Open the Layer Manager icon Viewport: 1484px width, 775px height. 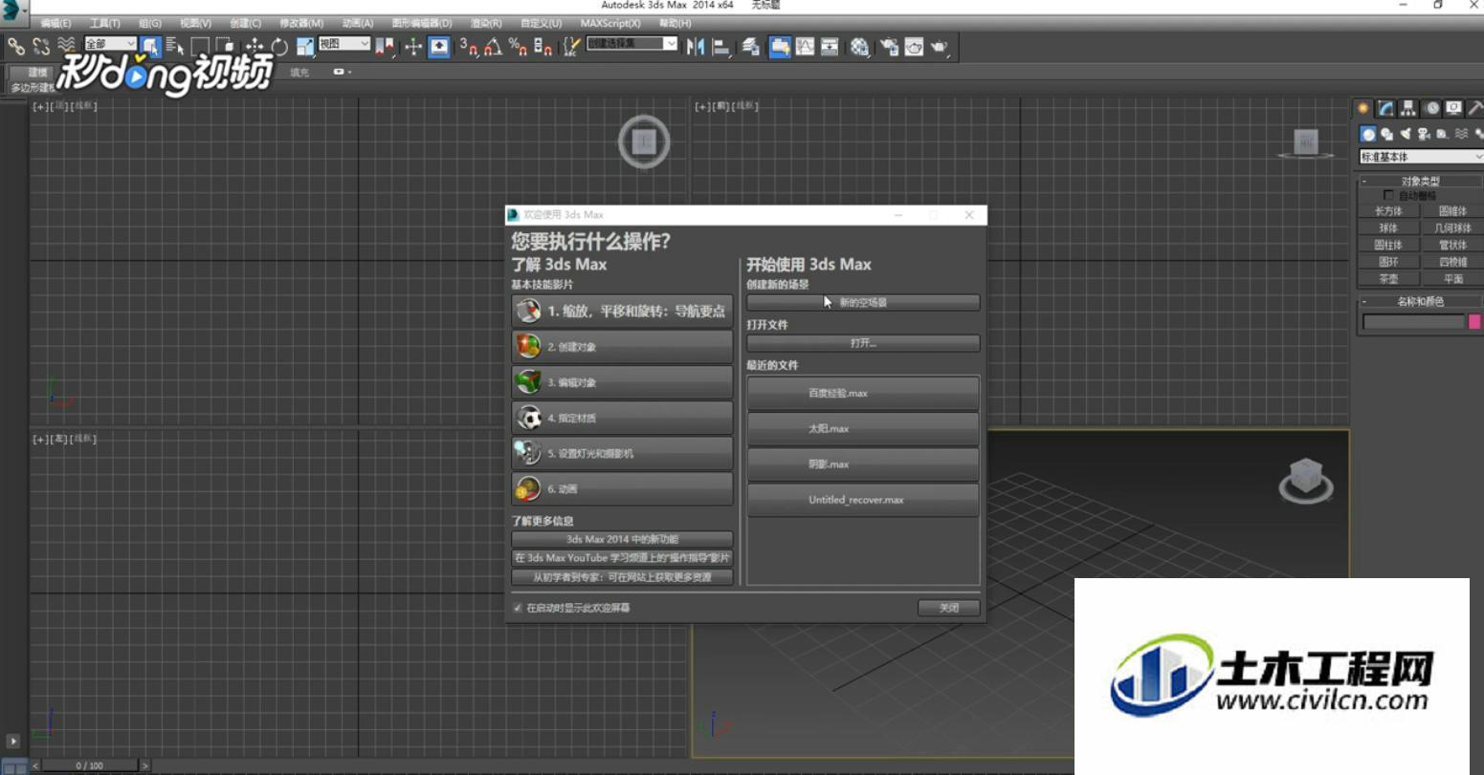click(x=751, y=46)
